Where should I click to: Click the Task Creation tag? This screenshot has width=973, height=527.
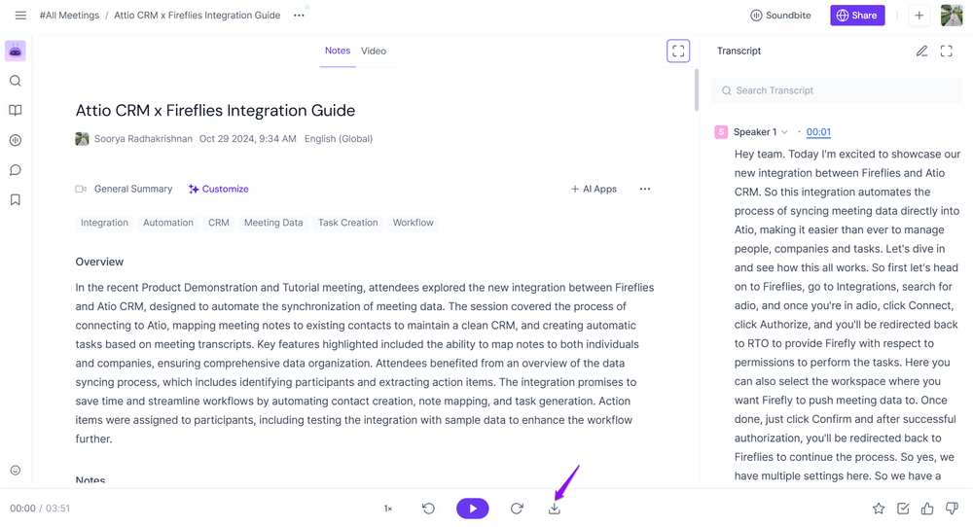(x=347, y=223)
